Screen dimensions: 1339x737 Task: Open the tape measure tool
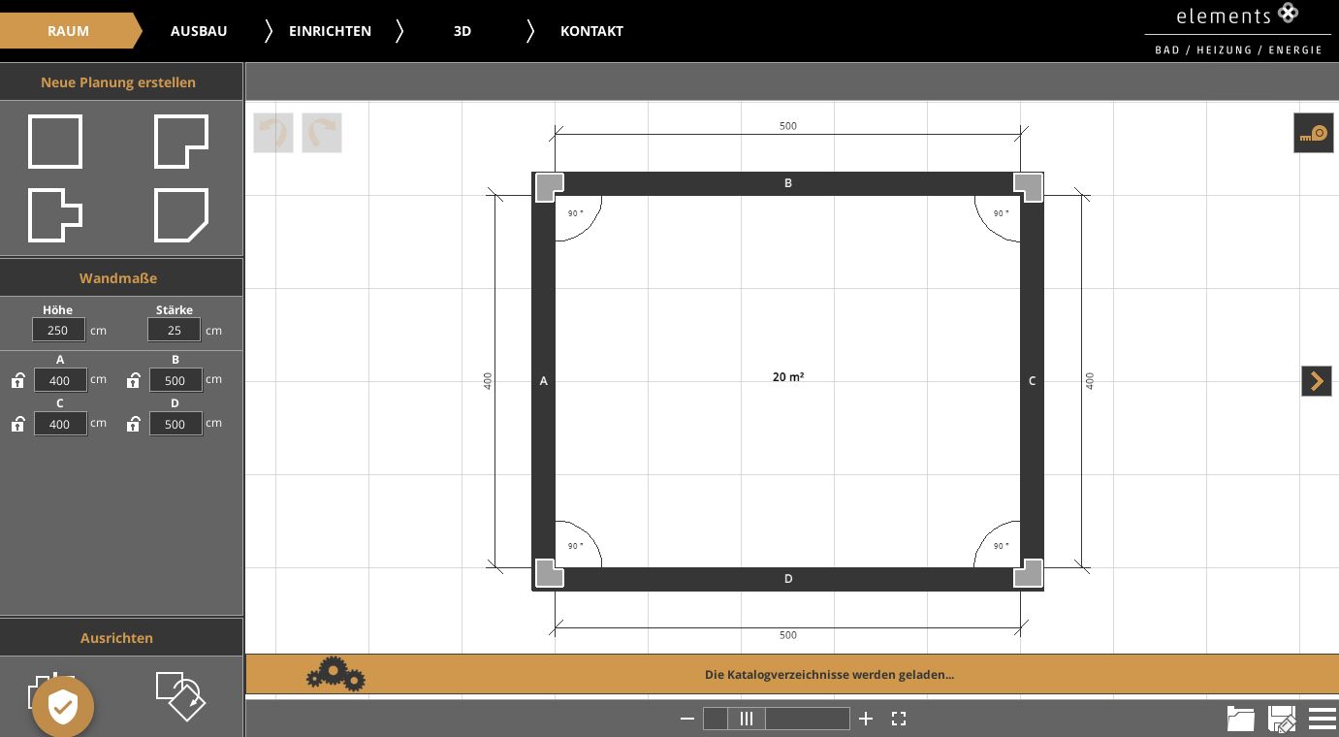coord(1313,133)
